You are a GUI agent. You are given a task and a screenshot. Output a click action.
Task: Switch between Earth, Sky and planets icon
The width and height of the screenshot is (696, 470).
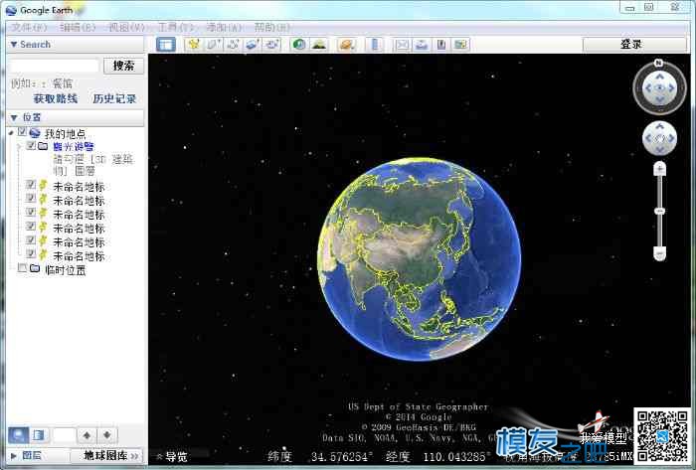[346, 45]
